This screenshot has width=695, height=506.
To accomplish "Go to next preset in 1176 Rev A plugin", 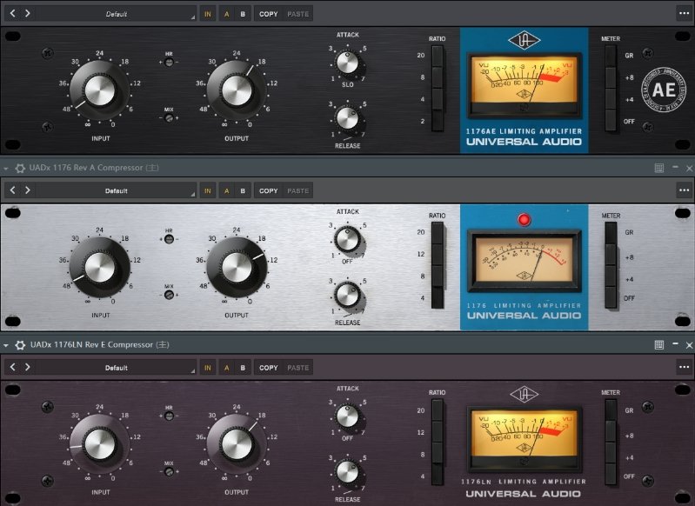I will [28, 190].
